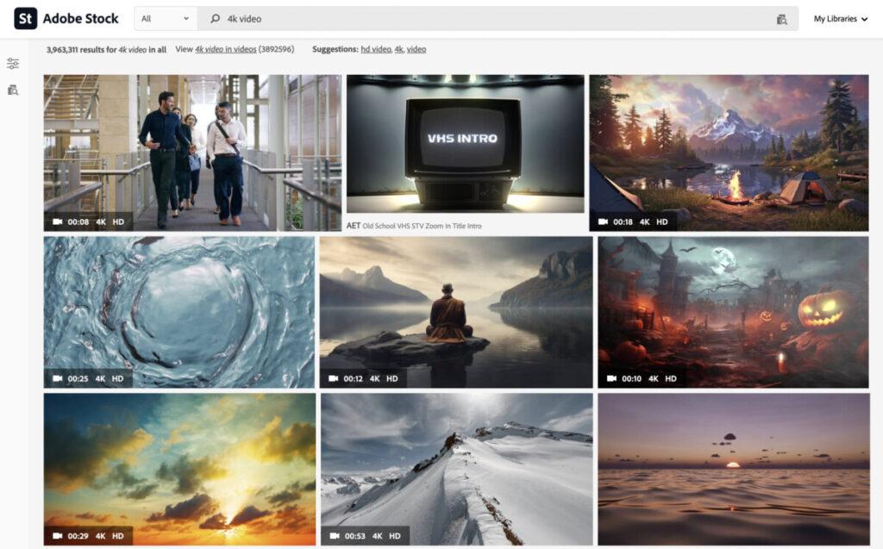
Task: Click video camera icon on business people clip
Action: pyautogui.click(x=59, y=221)
